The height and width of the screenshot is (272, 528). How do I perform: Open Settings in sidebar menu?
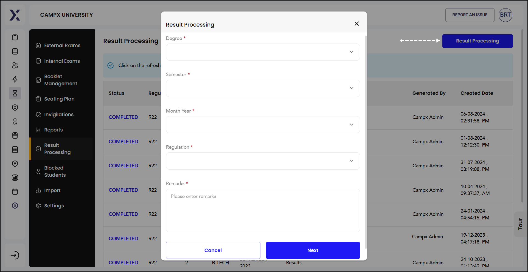tap(62, 206)
